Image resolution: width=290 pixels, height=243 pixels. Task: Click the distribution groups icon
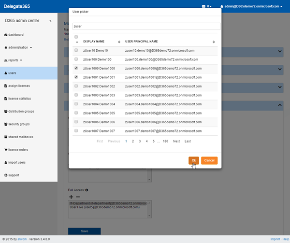click(6, 112)
